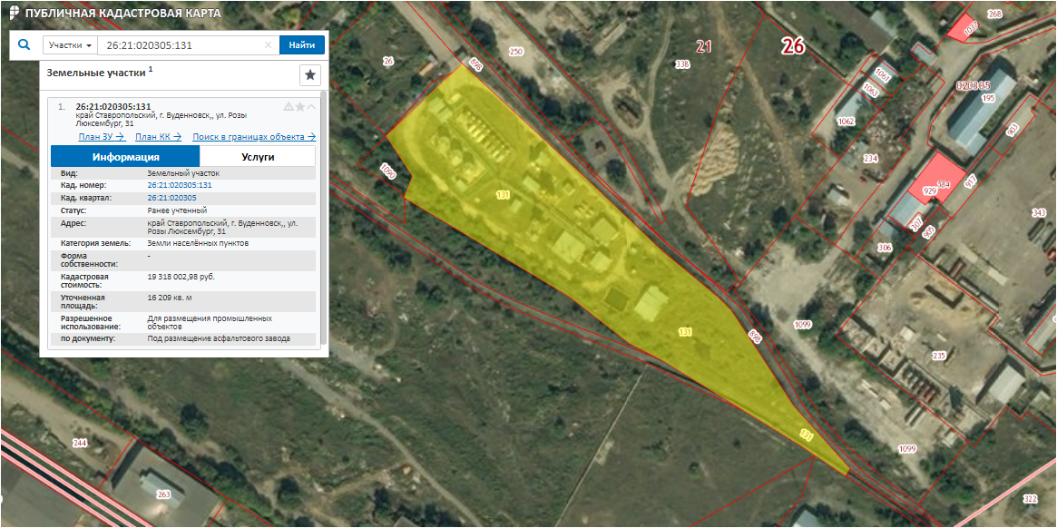Add parcel 131 to favorites star
Viewport: 1057px width, 528px height.
[x=300, y=107]
